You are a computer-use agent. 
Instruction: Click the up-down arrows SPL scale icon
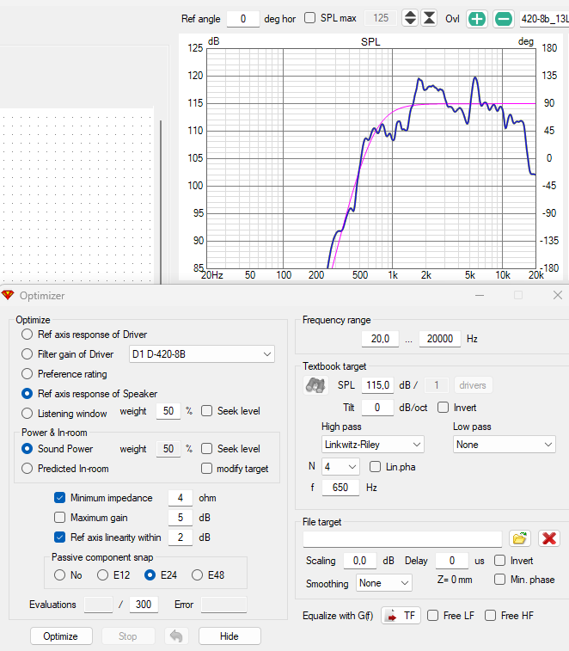pyautogui.click(x=410, y=18)
